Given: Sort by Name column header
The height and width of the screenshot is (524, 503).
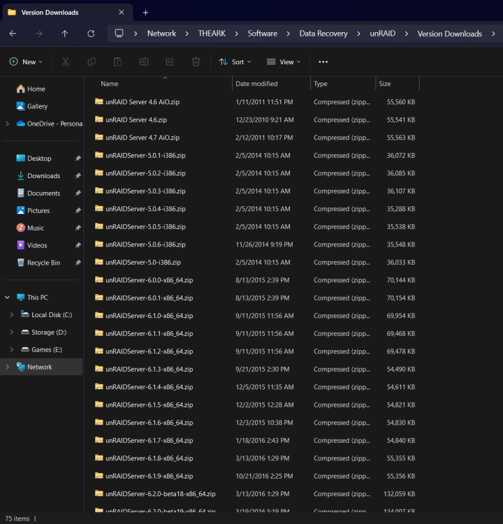Looking at the screenshot, I should [109, 84].
